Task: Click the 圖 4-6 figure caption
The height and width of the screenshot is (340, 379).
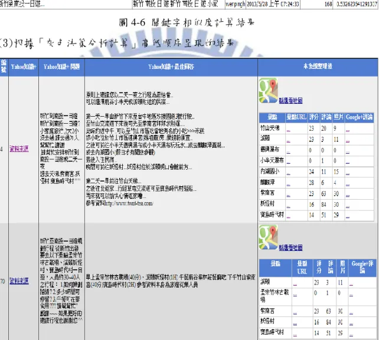Action: 187,22
